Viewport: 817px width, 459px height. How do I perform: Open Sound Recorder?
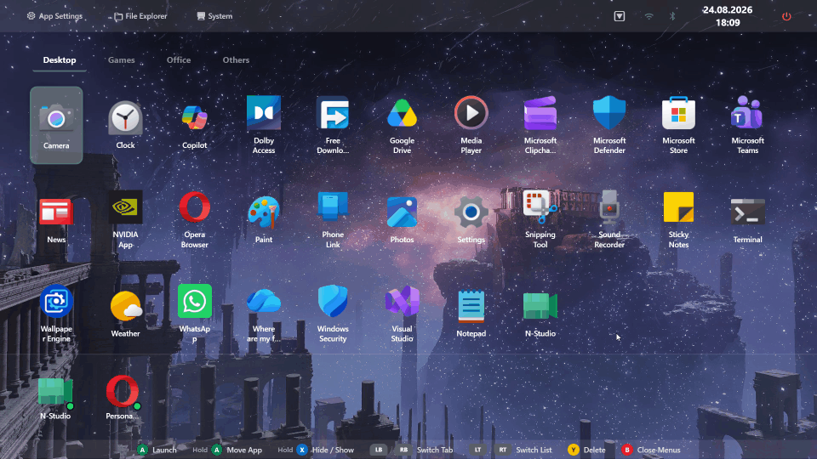609,219
